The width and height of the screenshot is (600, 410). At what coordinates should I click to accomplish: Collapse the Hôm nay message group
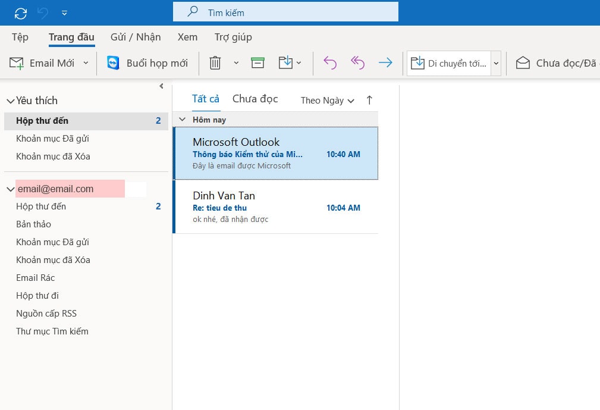[183, 120]
